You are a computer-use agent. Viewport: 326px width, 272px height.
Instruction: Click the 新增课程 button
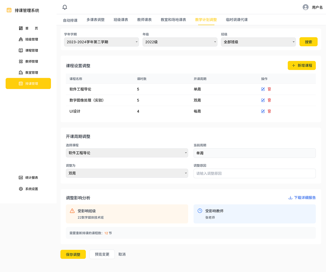(302, 65)
